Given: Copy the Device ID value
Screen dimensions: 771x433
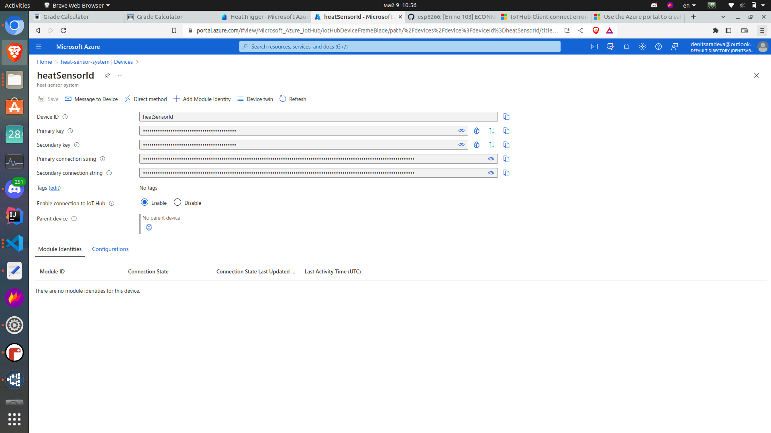Looking at the screenshot, I should click(x=506, y=117).
